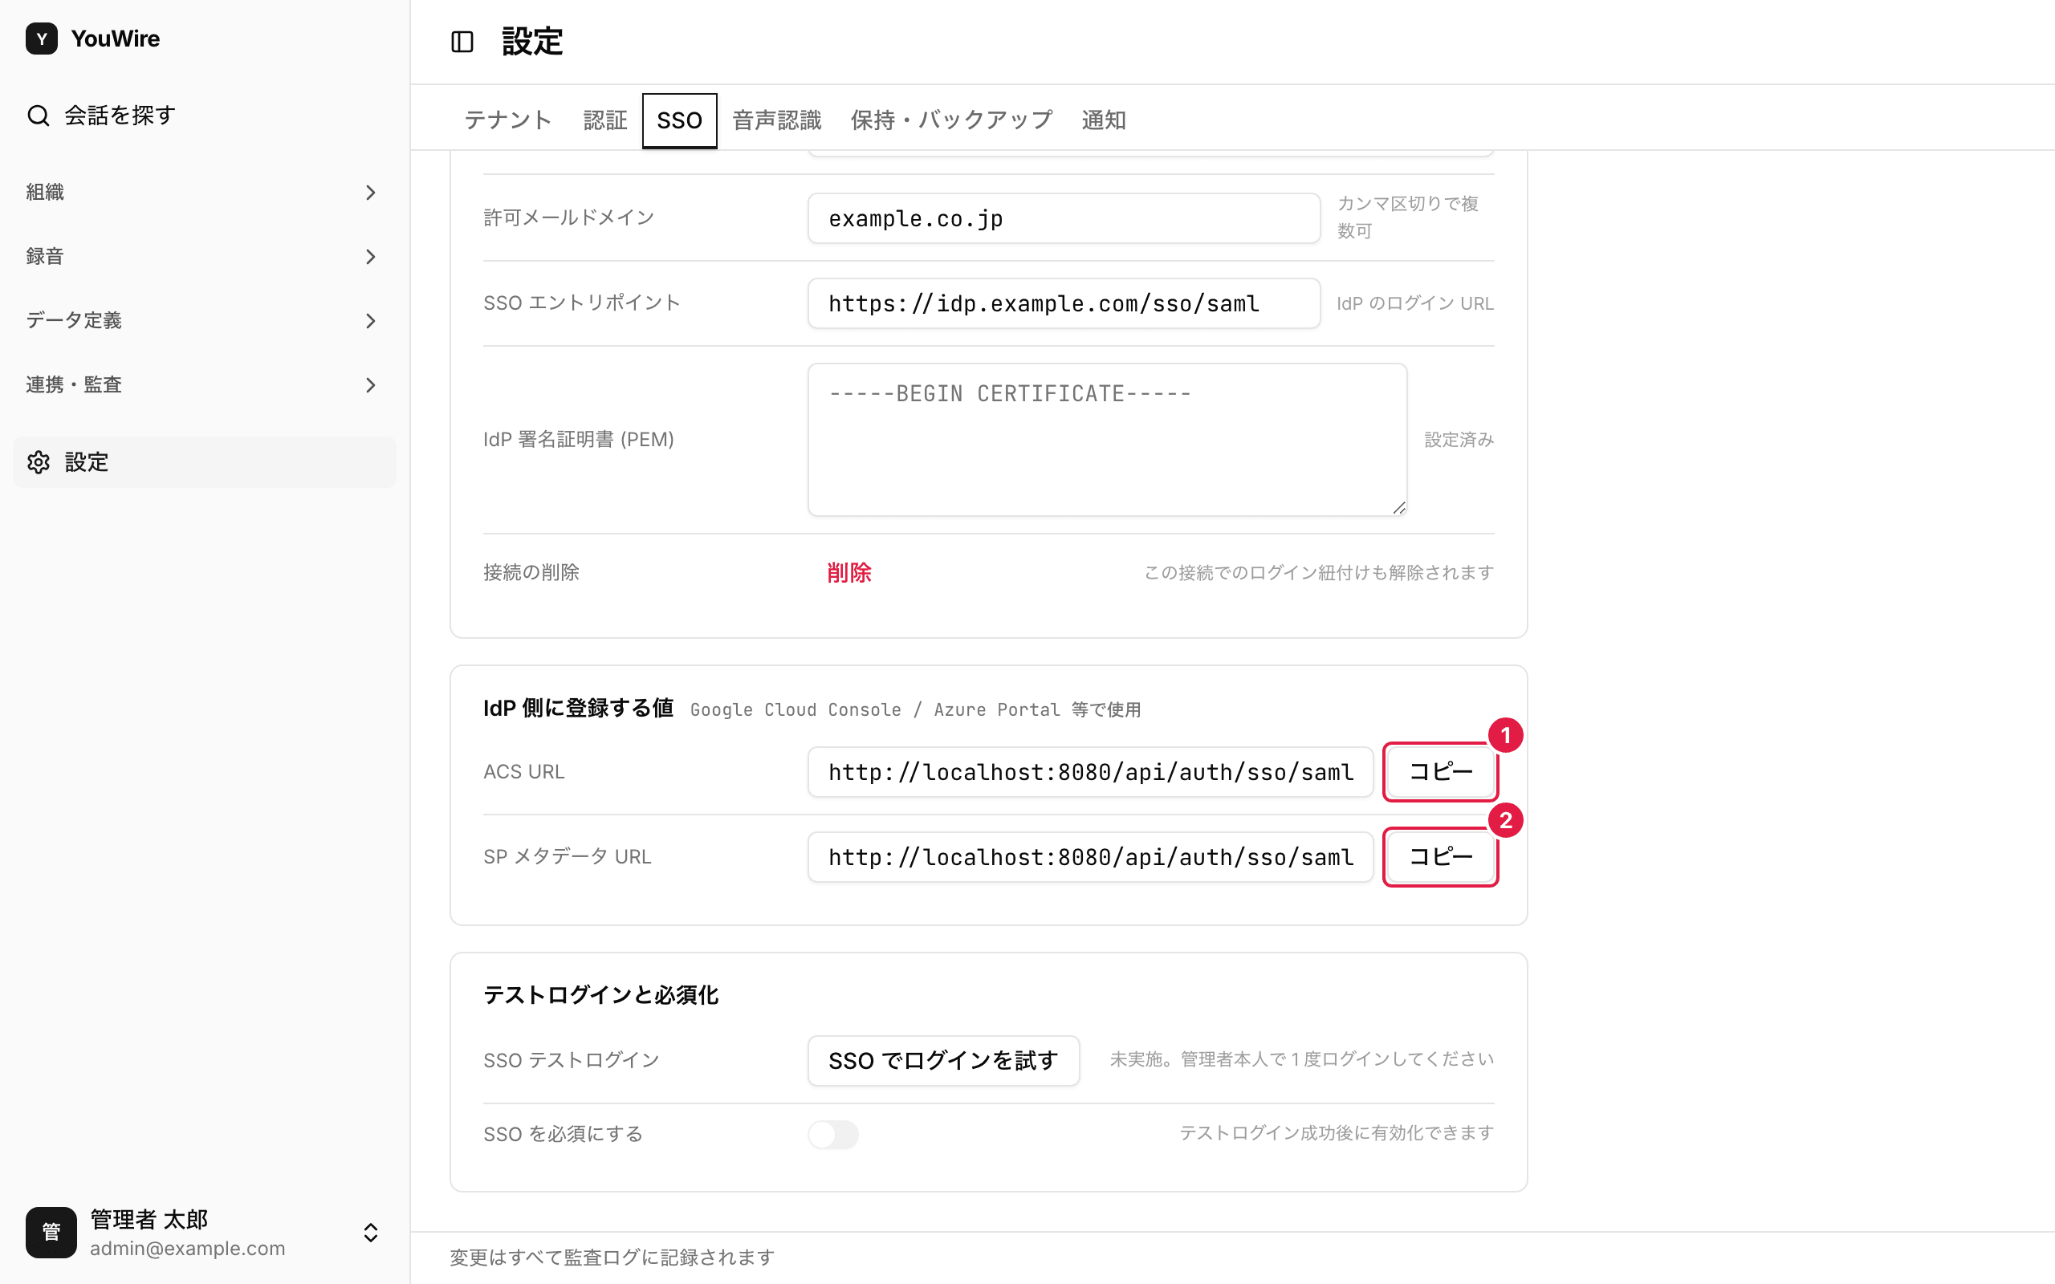Click the IdP 側に登録する値 heading
Viewport: 2055px width, 1284px height.
[x=578, y=709]
